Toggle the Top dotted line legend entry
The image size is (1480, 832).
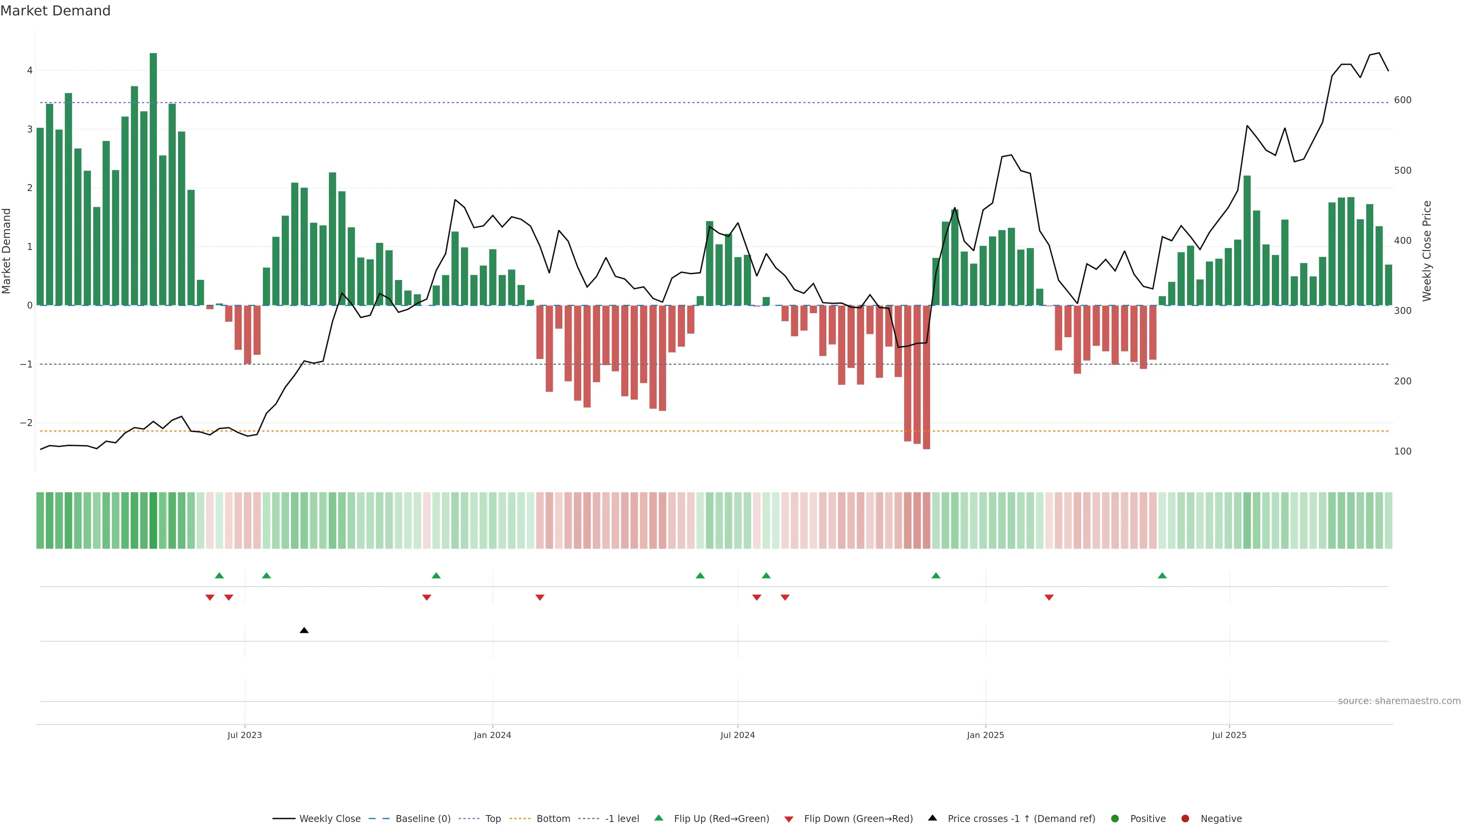[493, 818]
